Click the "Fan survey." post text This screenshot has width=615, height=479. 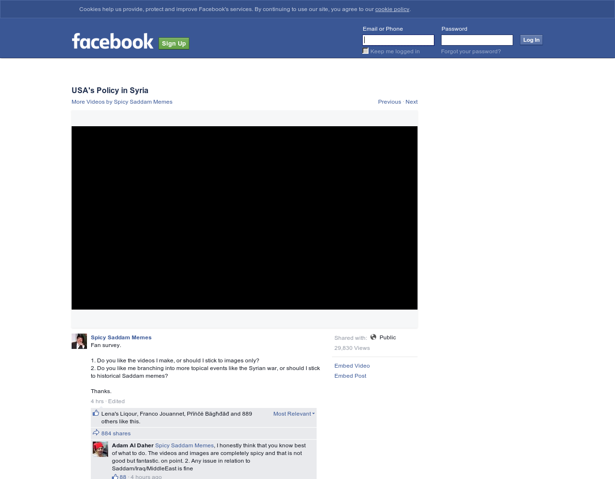[x=106, y=345]
